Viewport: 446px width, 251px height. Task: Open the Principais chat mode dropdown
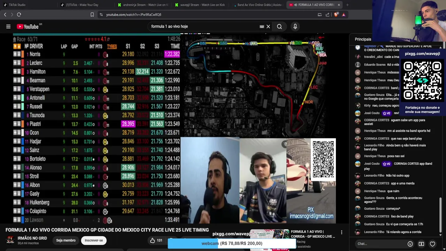pos(363,39)
